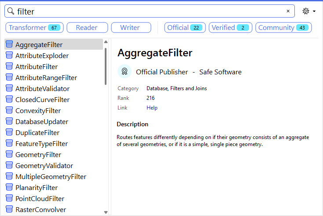Click the icon next to ClosedCurveFilter

pyautogui.click(x=9, y=100)
